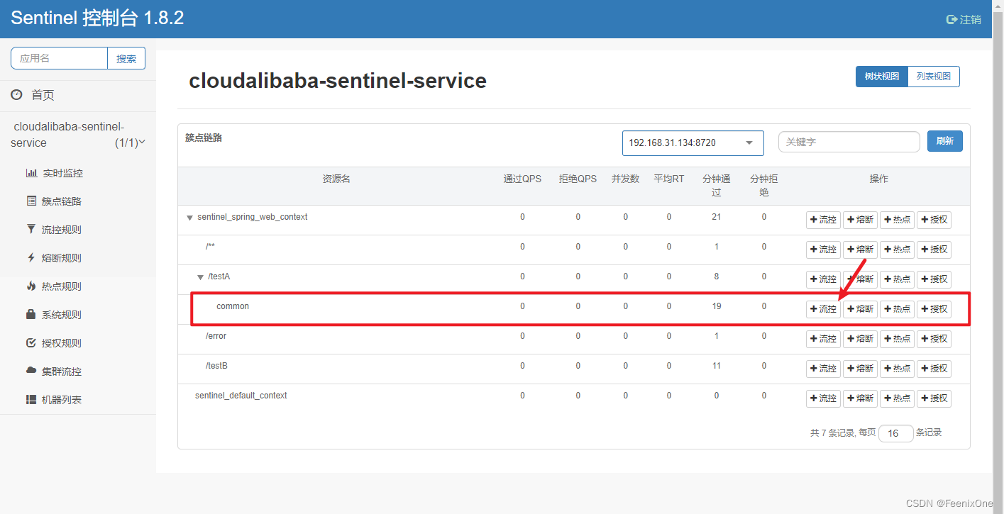1004x514 pixels.
Task: Click the 应用名 search input
Action: pos(59,58)
